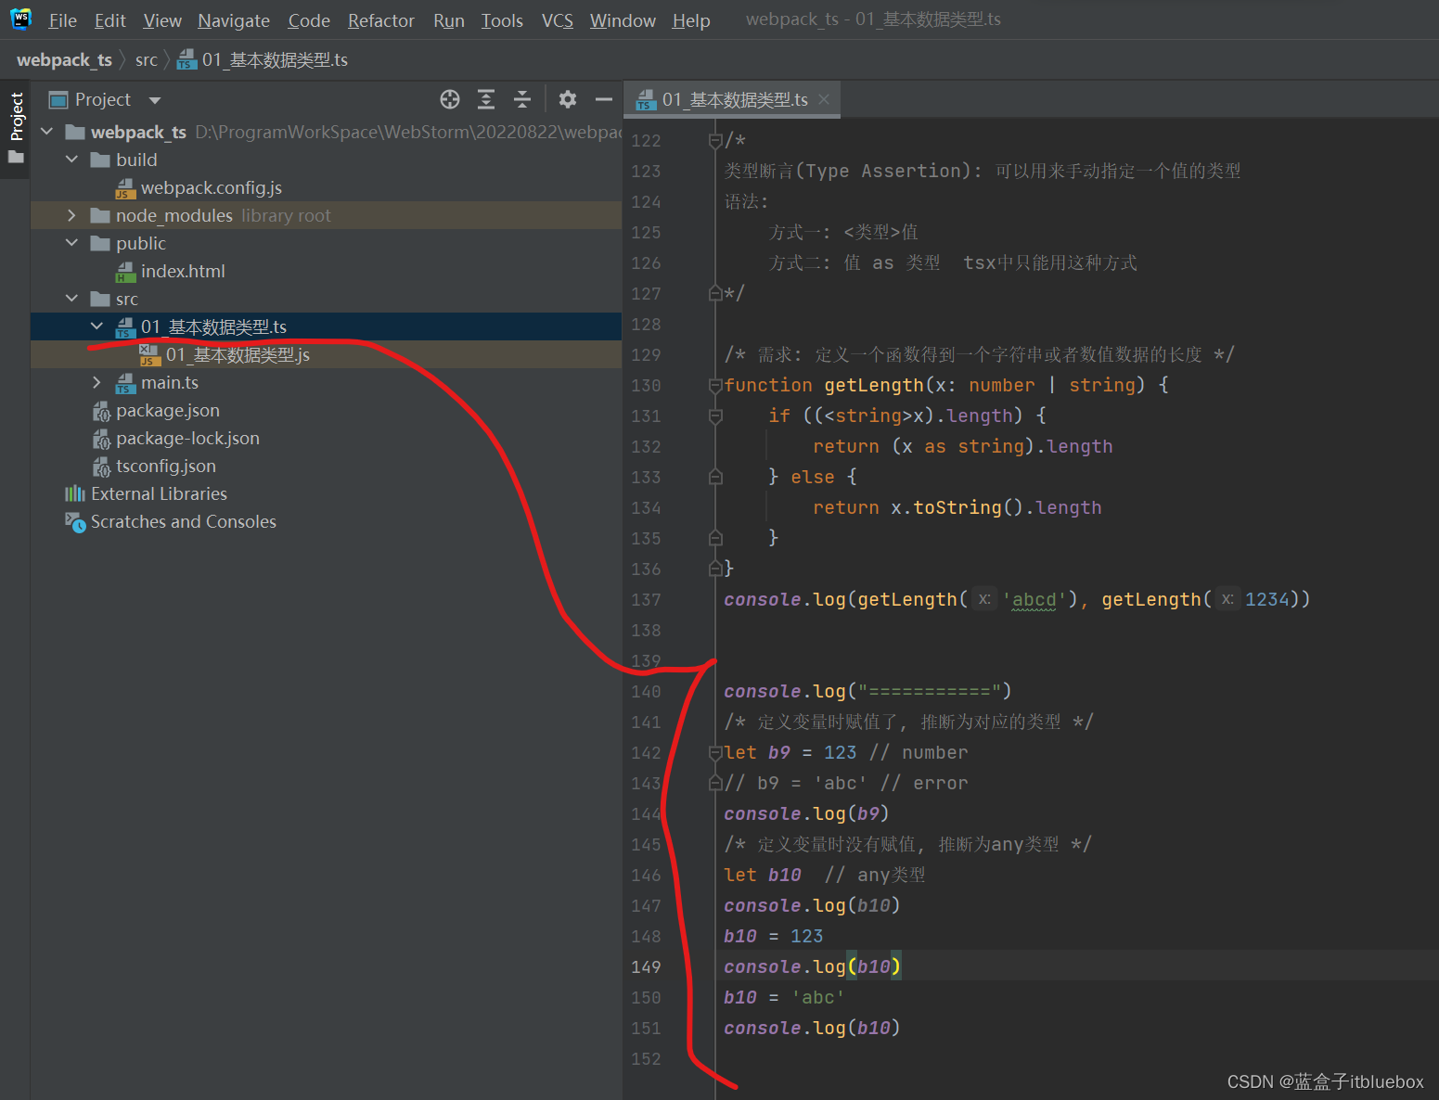Collapse the src folder
1439x1100 pixels.
72,299
